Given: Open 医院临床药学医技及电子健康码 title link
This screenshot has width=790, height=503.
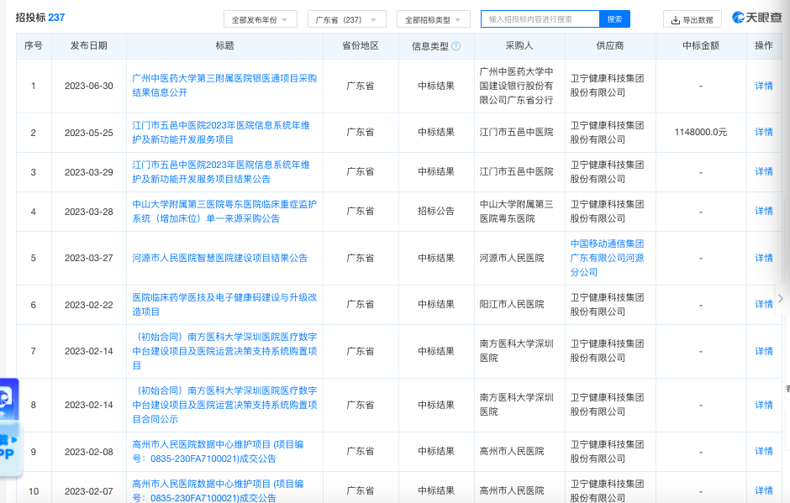Looking at the screenshot, I should 224,305.
